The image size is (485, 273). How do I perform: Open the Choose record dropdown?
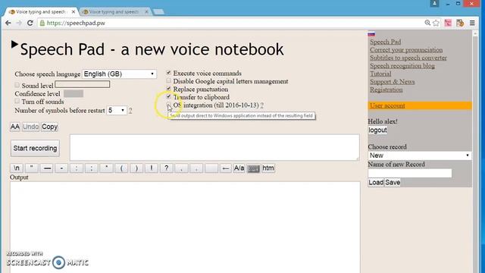tap(420, 155)
